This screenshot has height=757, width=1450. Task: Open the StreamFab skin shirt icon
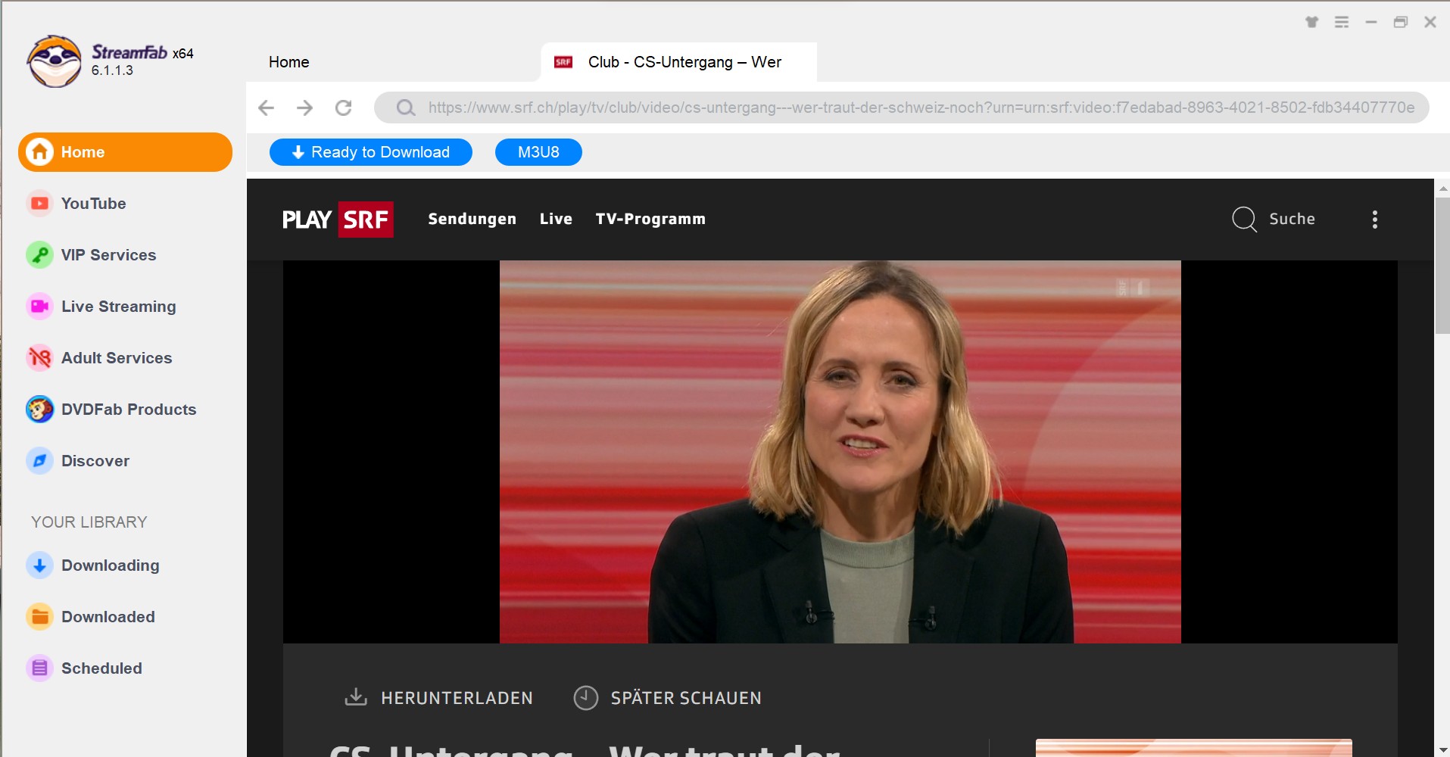tap(1312, 22)
